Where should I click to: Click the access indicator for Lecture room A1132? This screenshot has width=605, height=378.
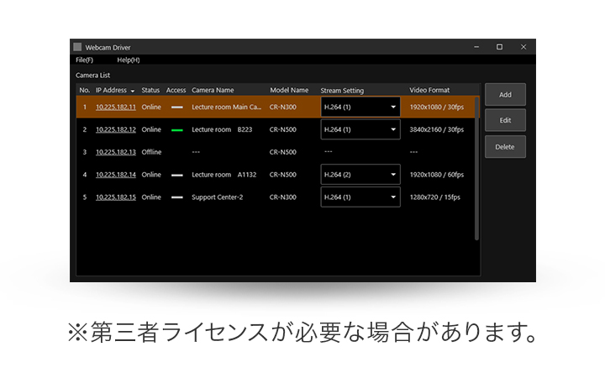coord(176,175)
